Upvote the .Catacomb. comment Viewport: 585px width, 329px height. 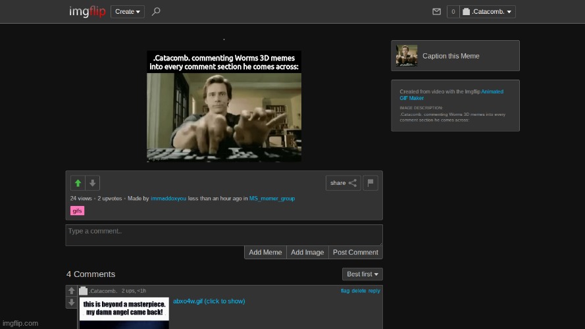point(72,291)
